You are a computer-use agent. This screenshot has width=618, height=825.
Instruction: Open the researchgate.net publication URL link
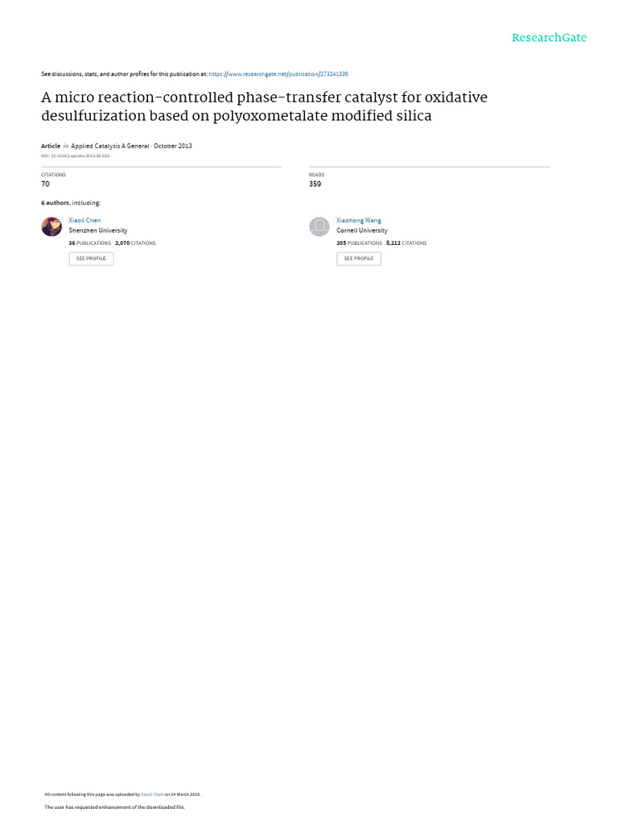[x=278, y=74]
